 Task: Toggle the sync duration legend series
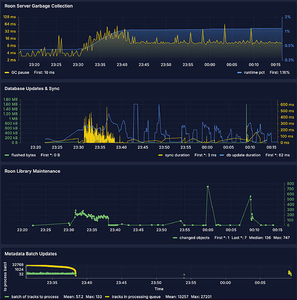pos(177,155)
